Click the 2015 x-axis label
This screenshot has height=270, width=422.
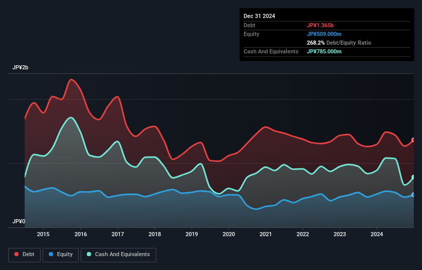pyautogui.click(x=43, y=234)
